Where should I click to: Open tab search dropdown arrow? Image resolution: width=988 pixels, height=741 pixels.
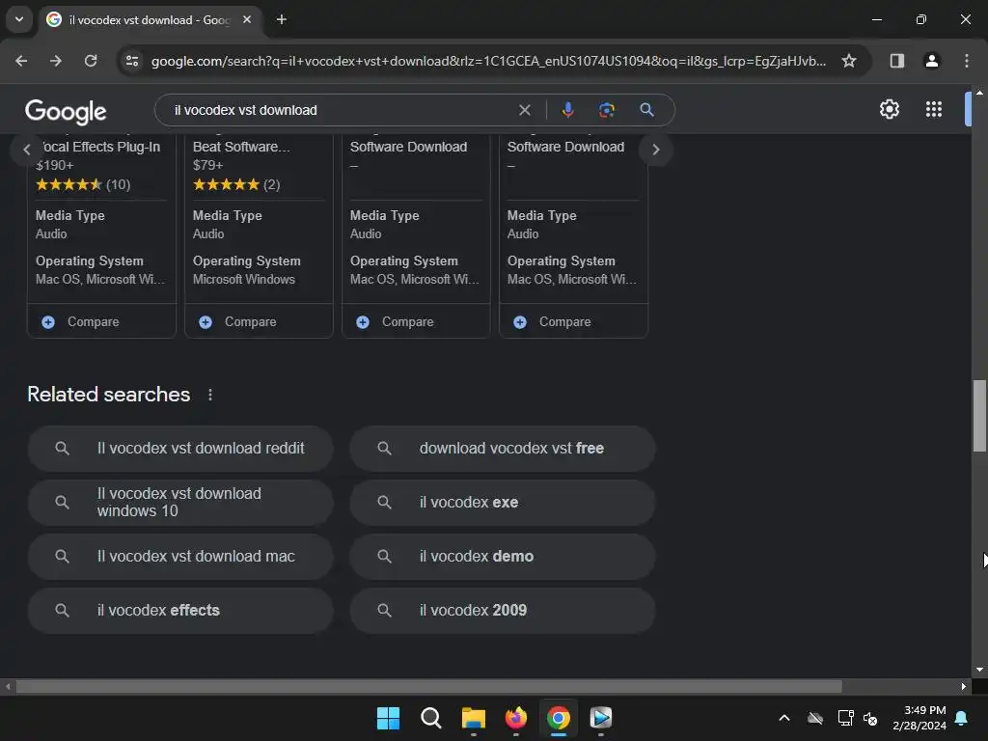click(x=19, y=19)
